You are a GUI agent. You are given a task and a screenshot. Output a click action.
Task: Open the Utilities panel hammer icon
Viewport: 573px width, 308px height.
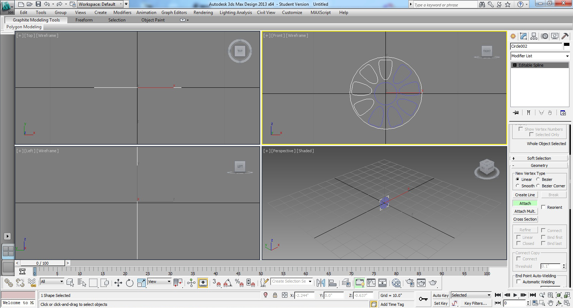565,36
